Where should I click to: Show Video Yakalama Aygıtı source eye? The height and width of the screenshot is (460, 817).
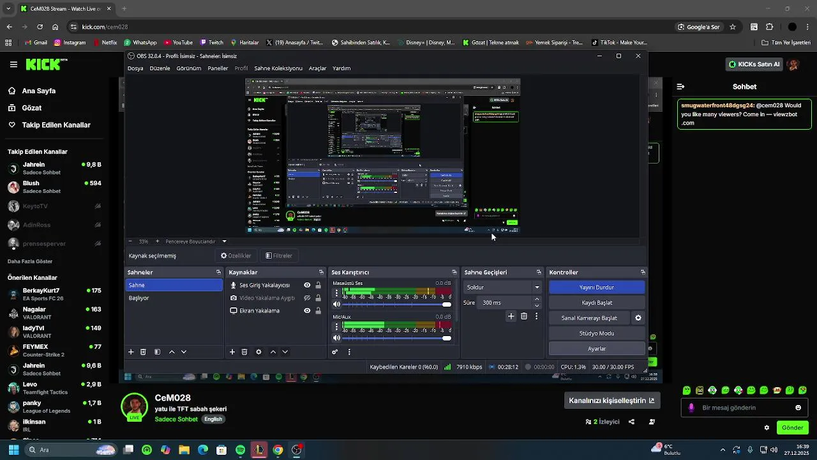[307, 298]
